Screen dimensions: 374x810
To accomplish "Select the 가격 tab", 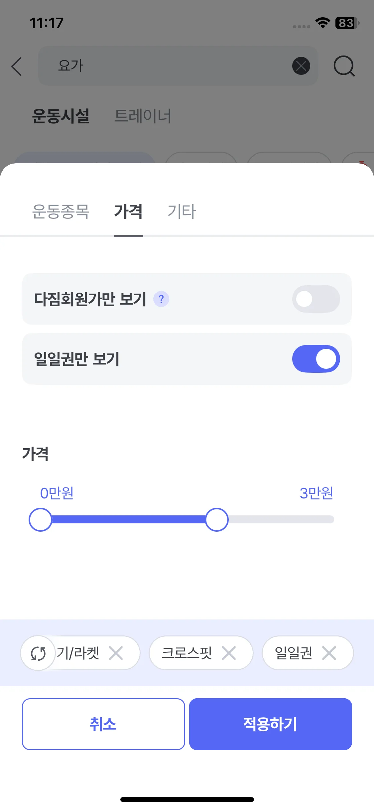I will (x=128, y=211).
